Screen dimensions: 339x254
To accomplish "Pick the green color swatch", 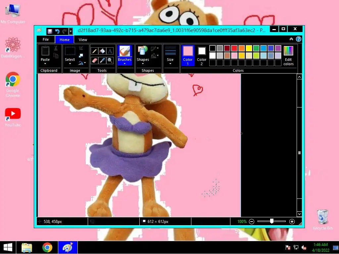I will click(256, 48).
